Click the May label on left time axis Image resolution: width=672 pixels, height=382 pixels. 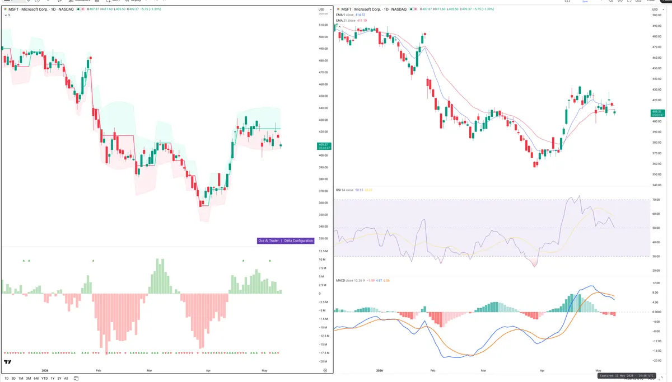265,370
